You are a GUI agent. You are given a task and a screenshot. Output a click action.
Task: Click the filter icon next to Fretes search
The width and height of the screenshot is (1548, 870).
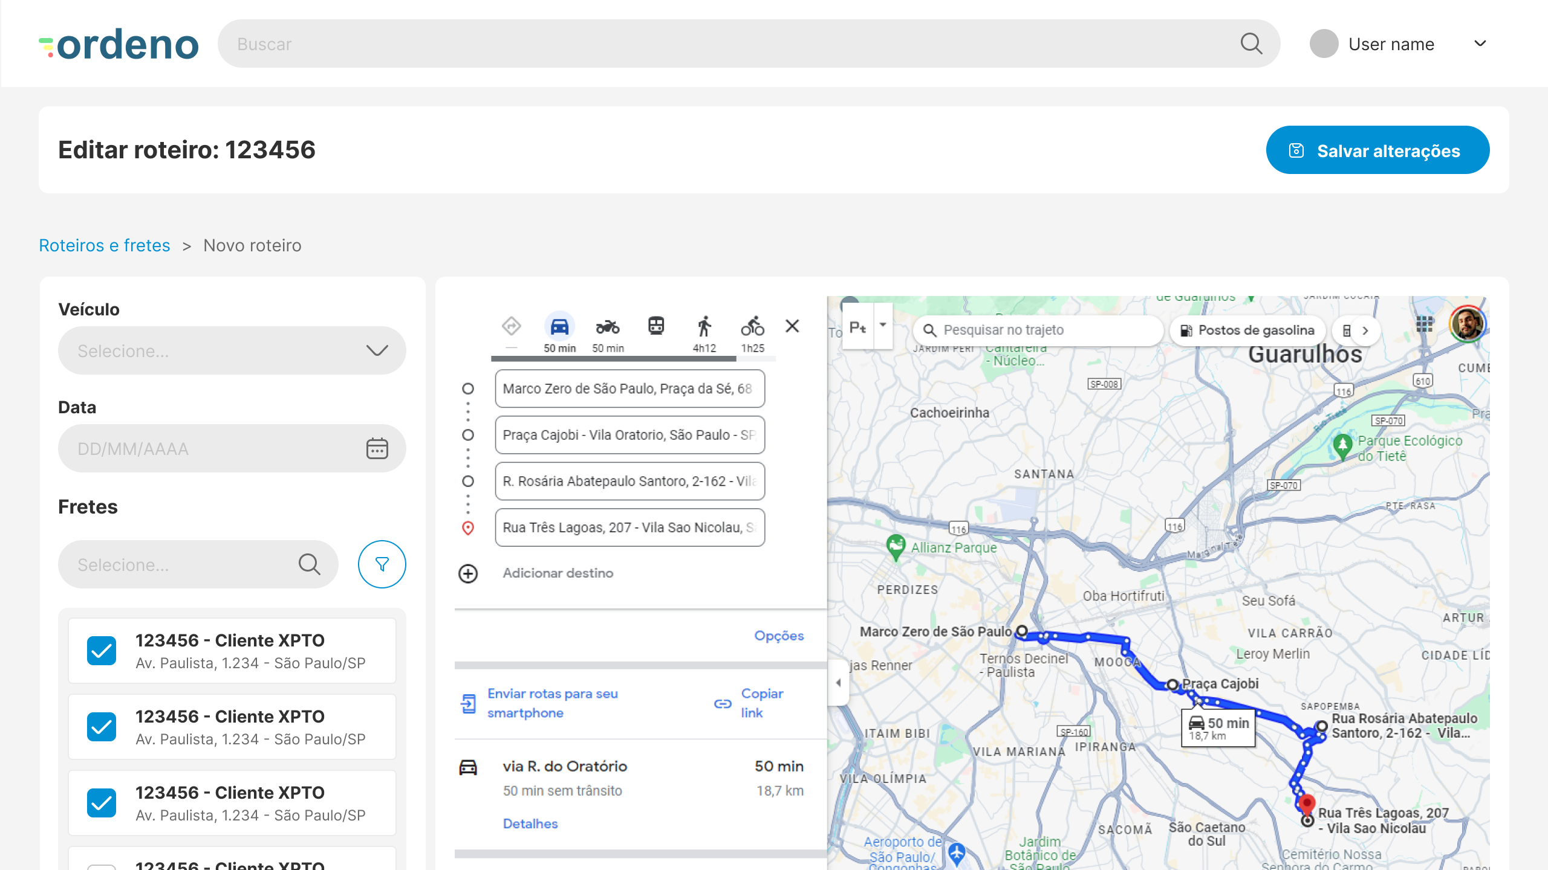click(x=382, y=564)
